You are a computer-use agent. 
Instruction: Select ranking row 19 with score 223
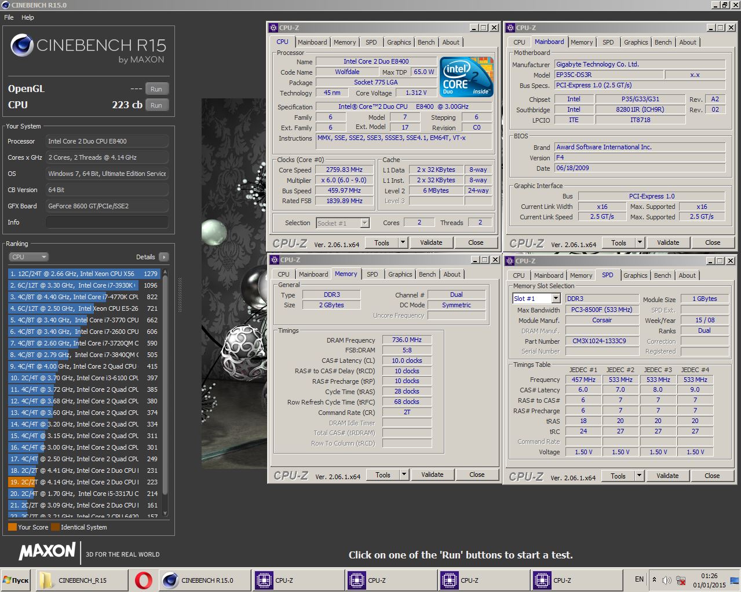coord(84,482)
